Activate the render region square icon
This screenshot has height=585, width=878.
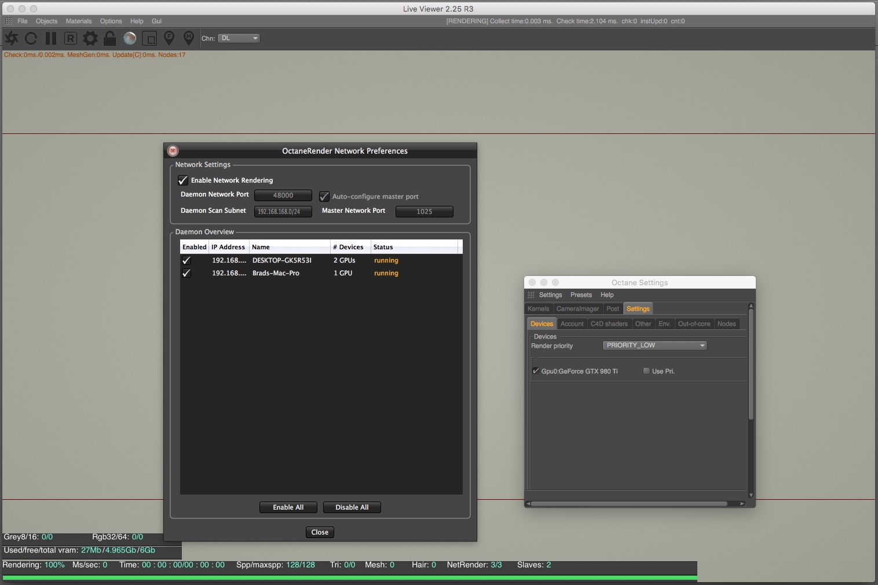(x=149, y=38)
